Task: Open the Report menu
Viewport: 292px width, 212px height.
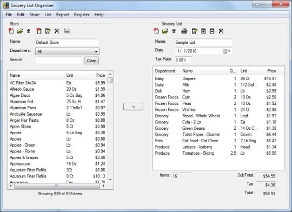Action: click(63, 15)
